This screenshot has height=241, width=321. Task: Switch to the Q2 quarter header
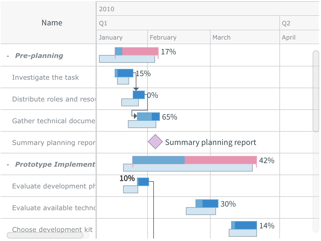(x=299, y=23)
